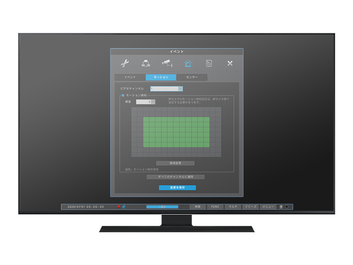353x265 pixels.
Task: Click the 領域変更 button
Action: (x=175, y=163)
